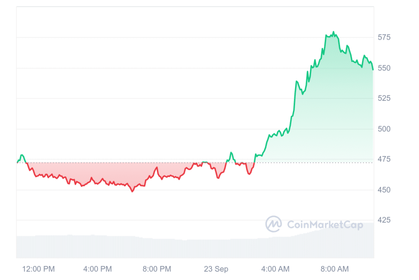
Task: Click the small green bump at chart start
Action: [x=22, y=155]
